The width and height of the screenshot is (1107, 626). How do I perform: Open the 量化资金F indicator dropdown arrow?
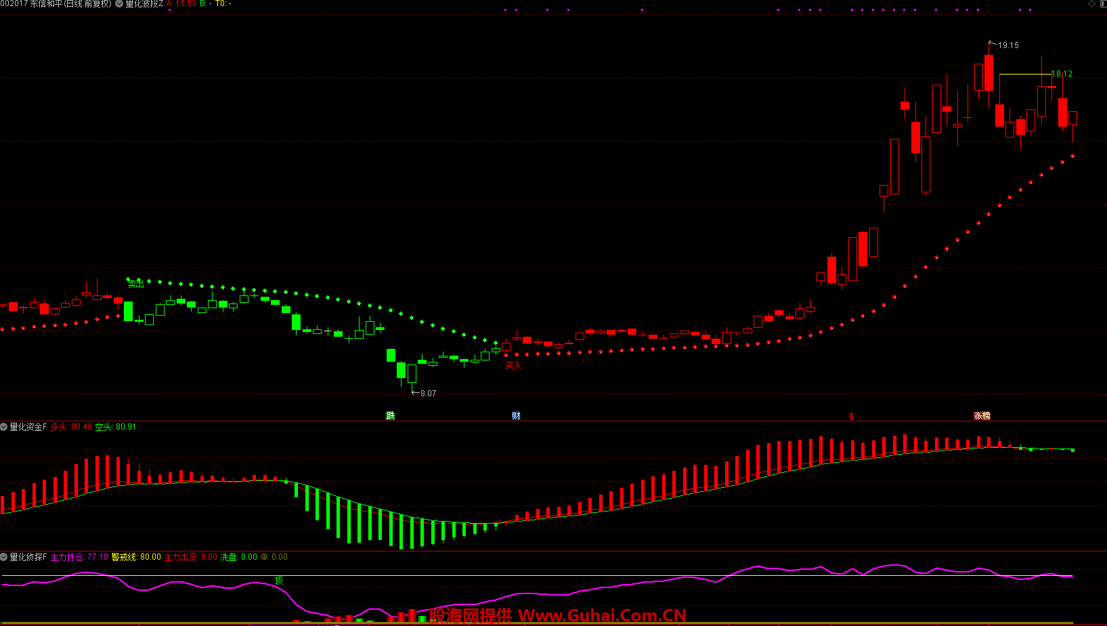pos(4,427)
